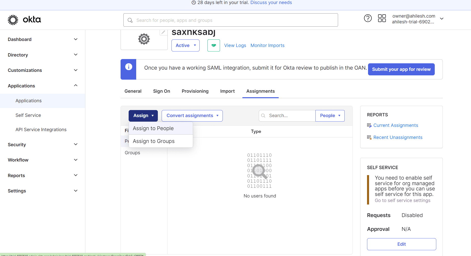The height and width of the screenshot is (256, 471).
Task: Select the Assignments tab
Action: tap(261, 91)
